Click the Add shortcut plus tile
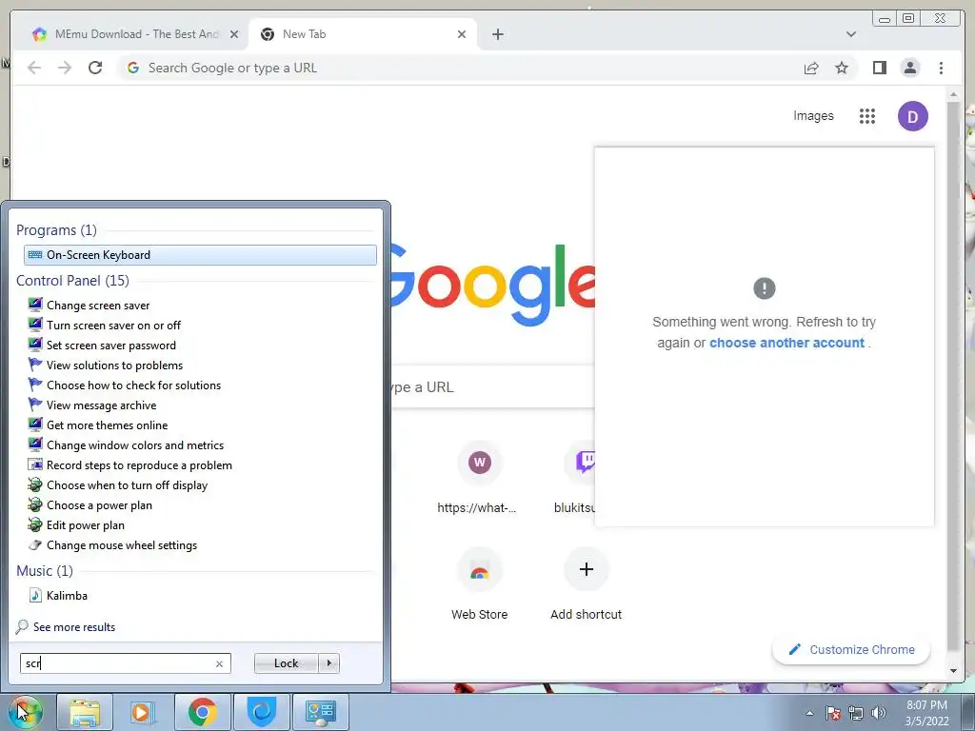Viewport: 975px width, 731px height. point(586,585)
